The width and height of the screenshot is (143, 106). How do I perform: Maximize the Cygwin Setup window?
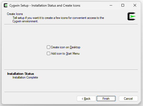point(123,5)
